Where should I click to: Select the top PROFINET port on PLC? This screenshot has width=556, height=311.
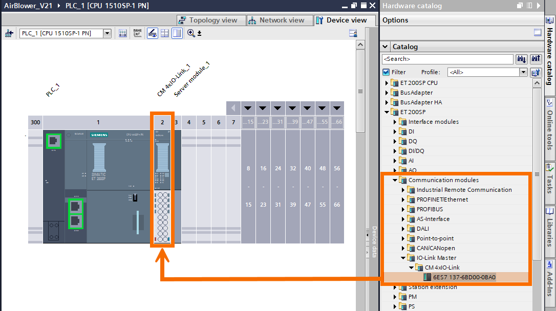53,141
